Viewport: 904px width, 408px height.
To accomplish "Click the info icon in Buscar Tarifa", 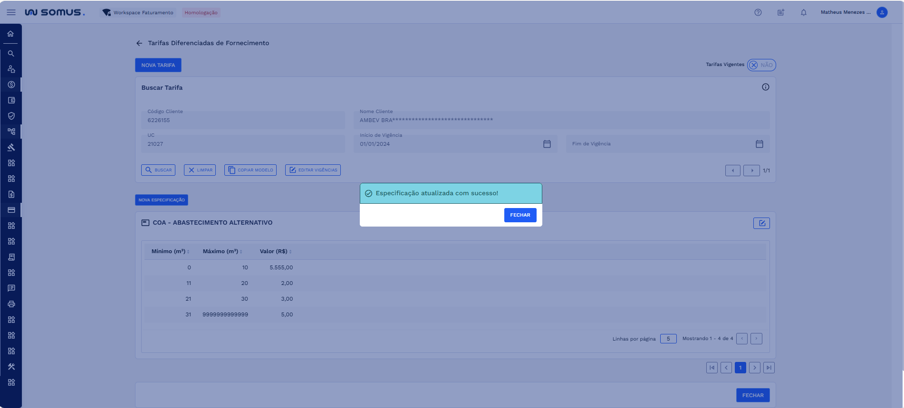I will (765, 87).
